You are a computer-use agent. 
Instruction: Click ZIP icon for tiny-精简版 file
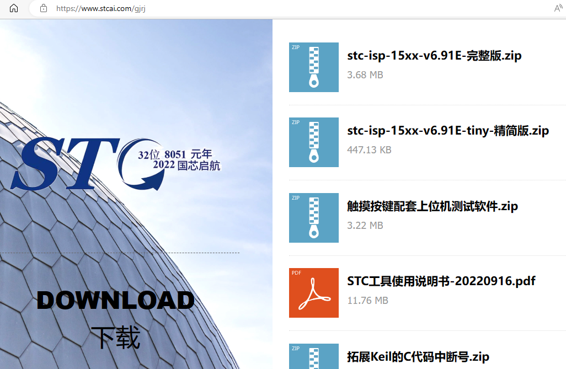314,142
